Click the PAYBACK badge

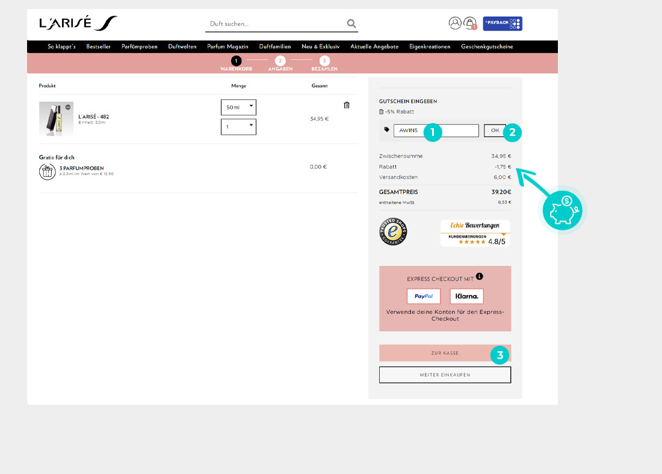point(503,23)
